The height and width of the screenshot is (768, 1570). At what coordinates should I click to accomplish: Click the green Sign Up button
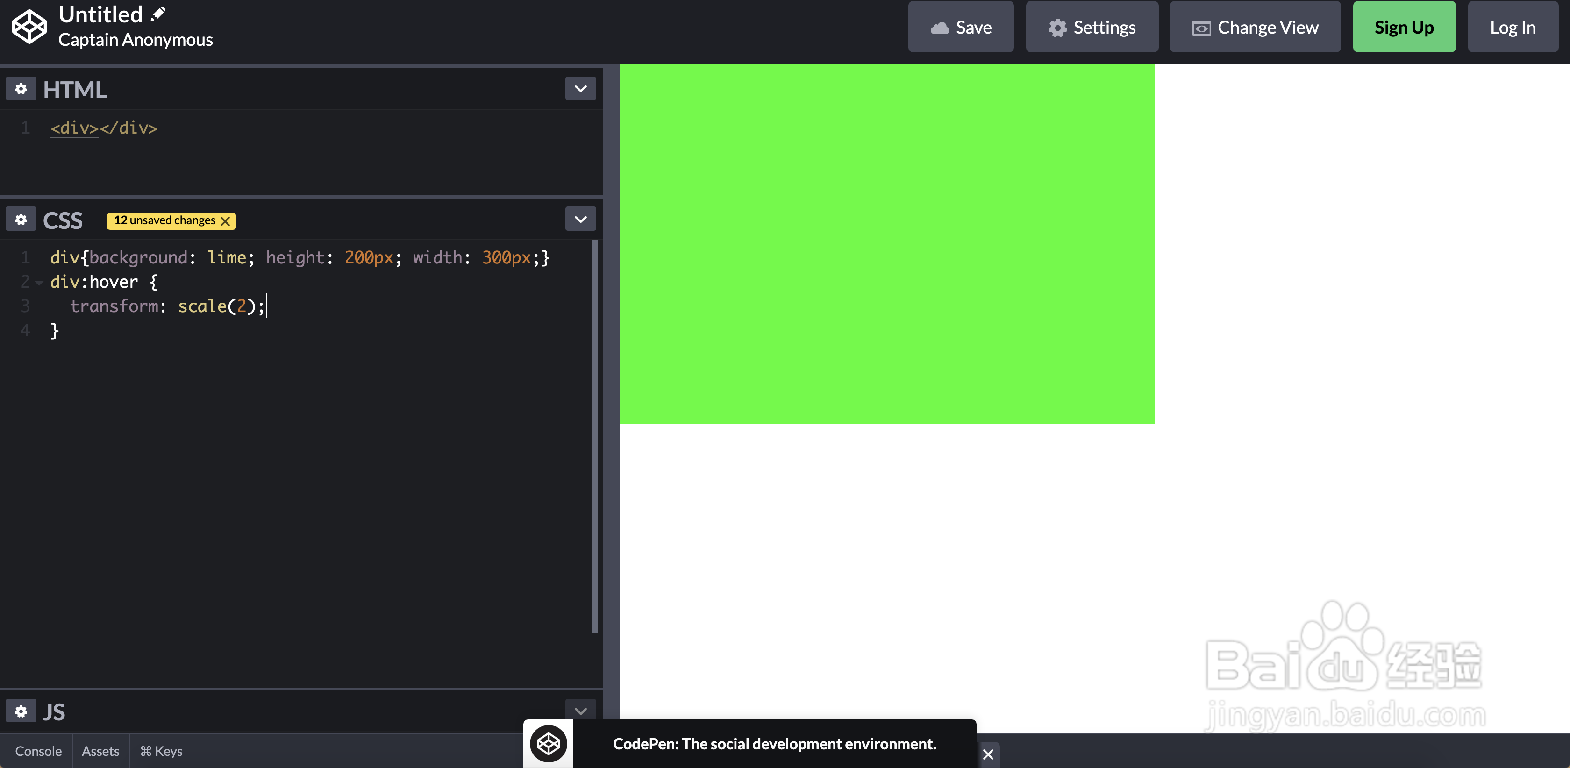(x=1404, y=28)
